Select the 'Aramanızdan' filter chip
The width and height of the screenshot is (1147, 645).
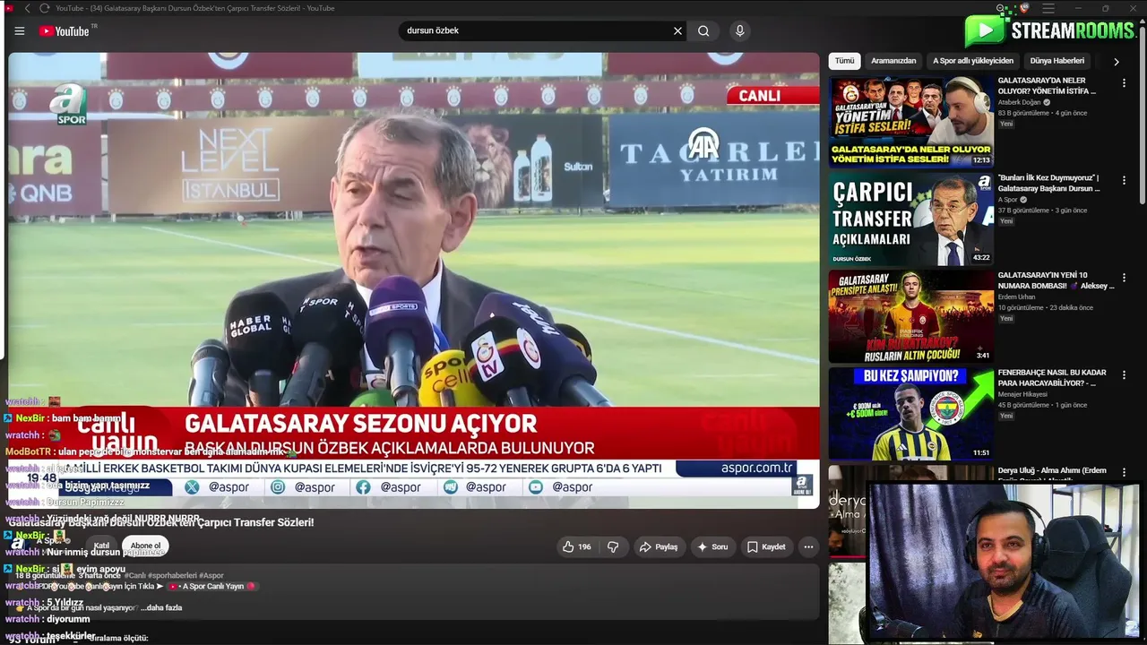point(893,61)
